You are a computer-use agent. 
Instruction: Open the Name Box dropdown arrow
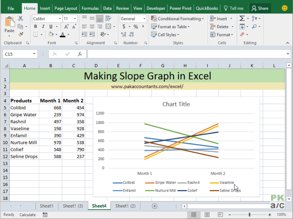click(x=34, y=54)
